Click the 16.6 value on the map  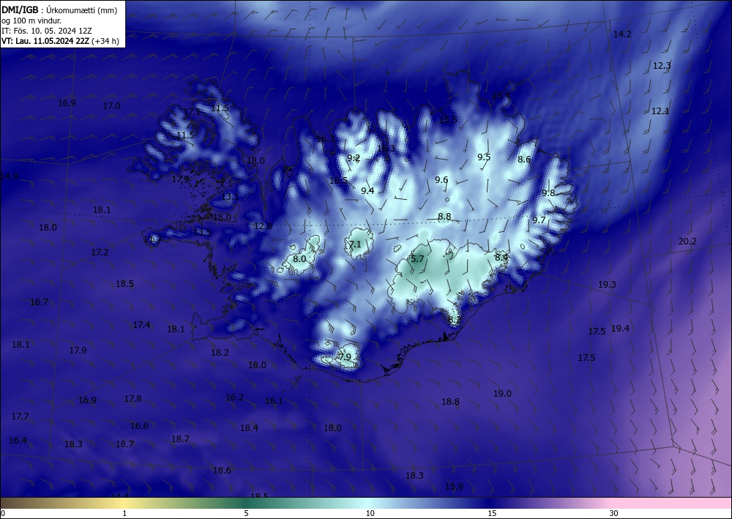point(140,425)
